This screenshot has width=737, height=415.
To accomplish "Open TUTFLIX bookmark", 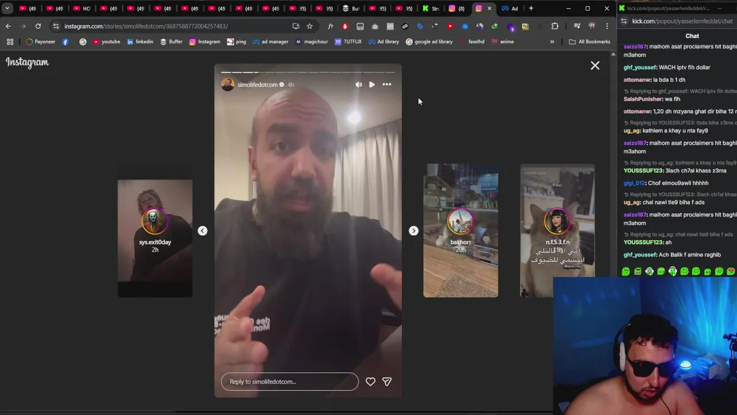I will click(x=348, y=41).
